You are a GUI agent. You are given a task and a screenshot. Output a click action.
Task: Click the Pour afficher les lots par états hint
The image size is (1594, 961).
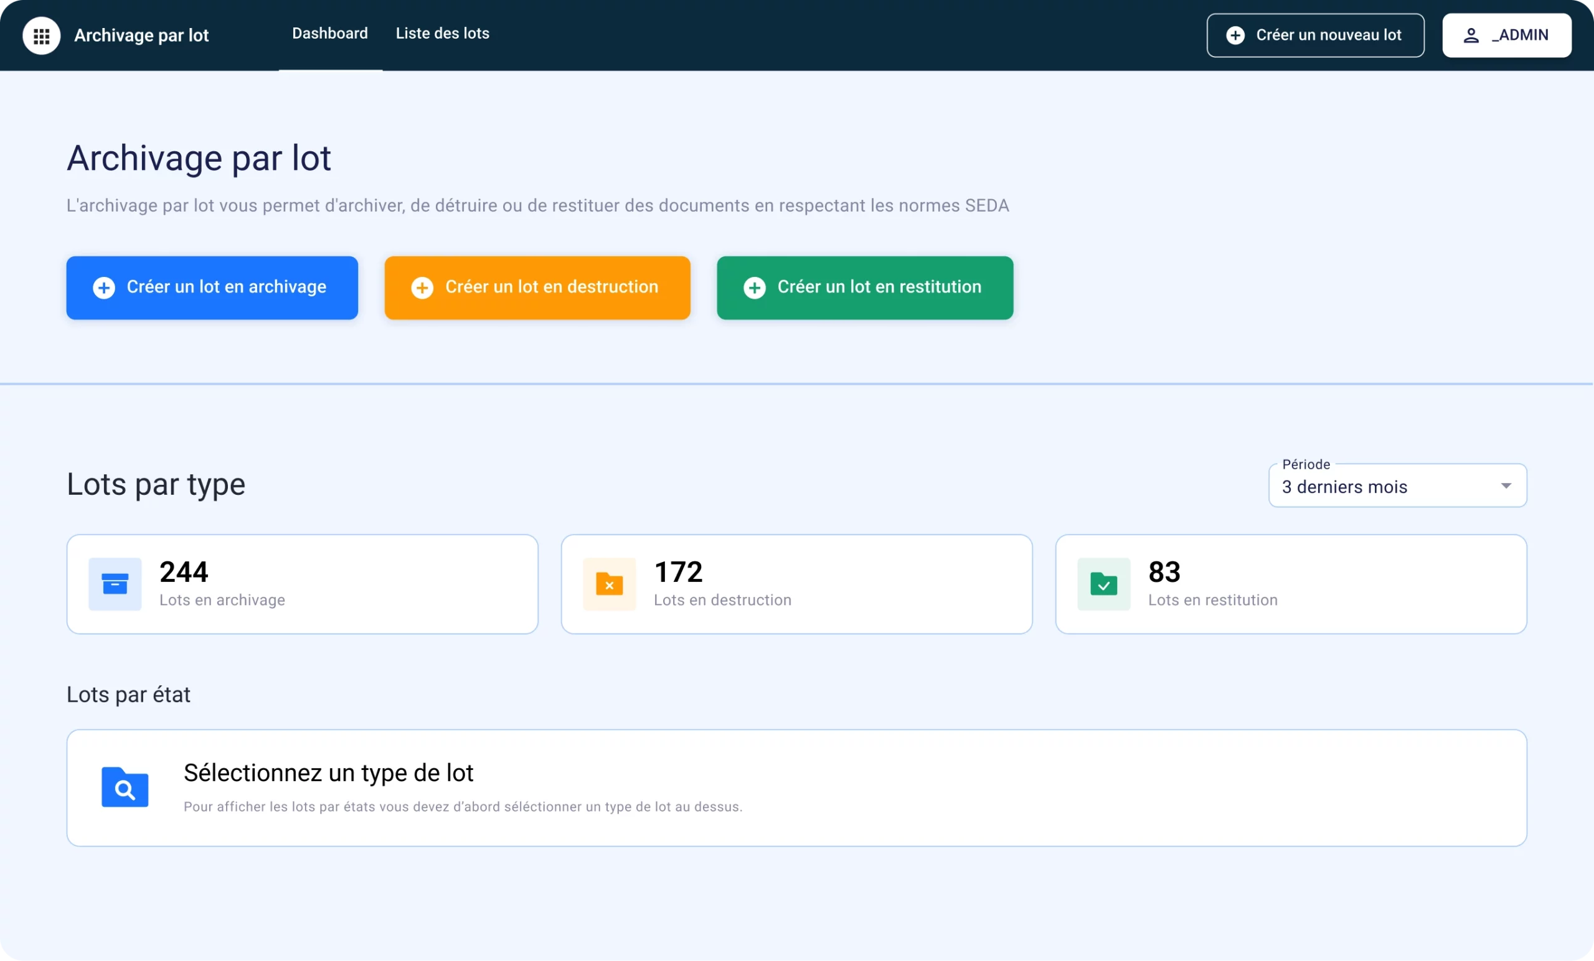463,807
